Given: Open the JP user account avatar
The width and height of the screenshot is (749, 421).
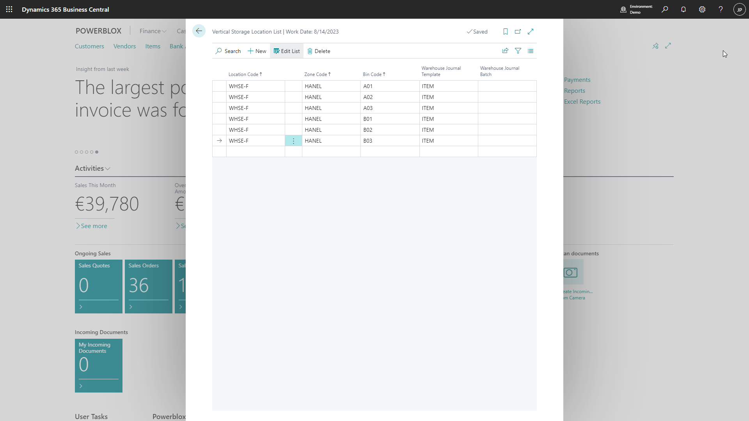Looking at the screenshot, I should 740,9.
